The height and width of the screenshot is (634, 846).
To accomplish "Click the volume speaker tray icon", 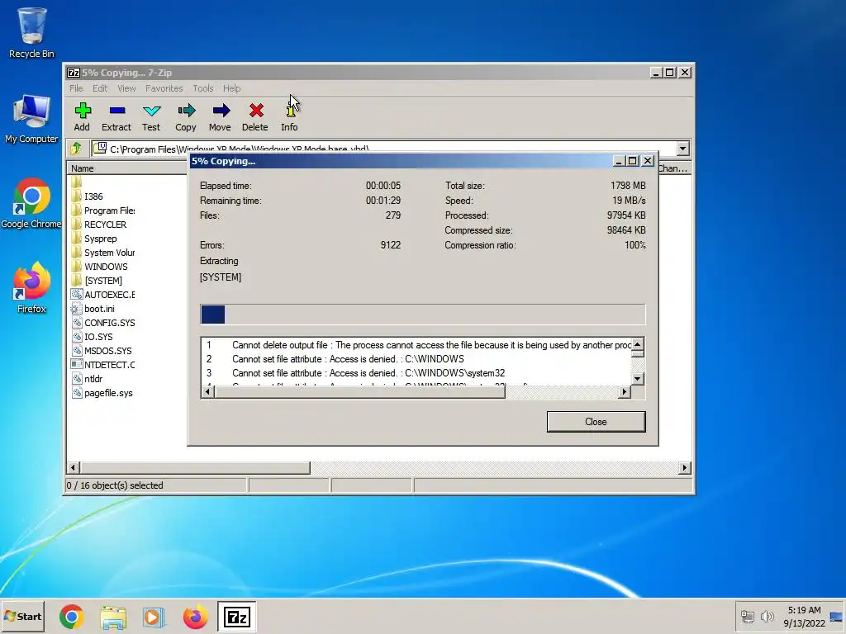I will (x=768, y=616).
